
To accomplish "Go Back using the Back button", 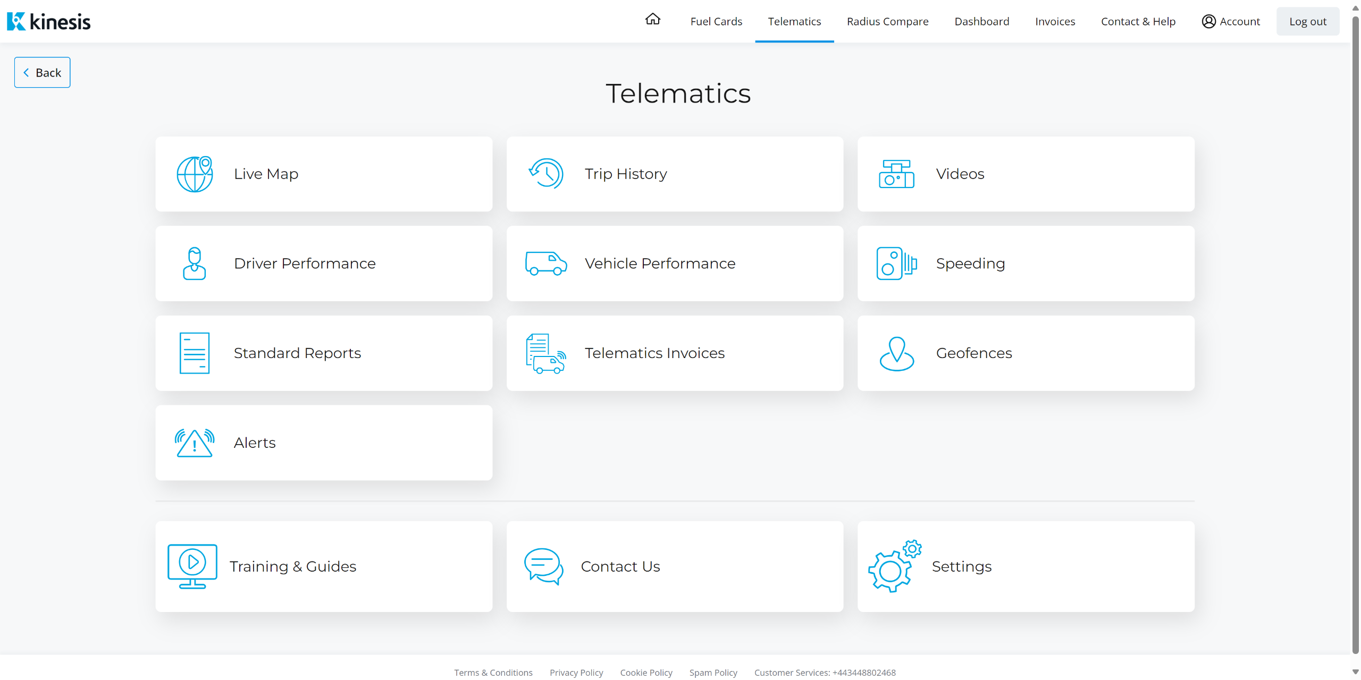I will click(x=43, y=72).
